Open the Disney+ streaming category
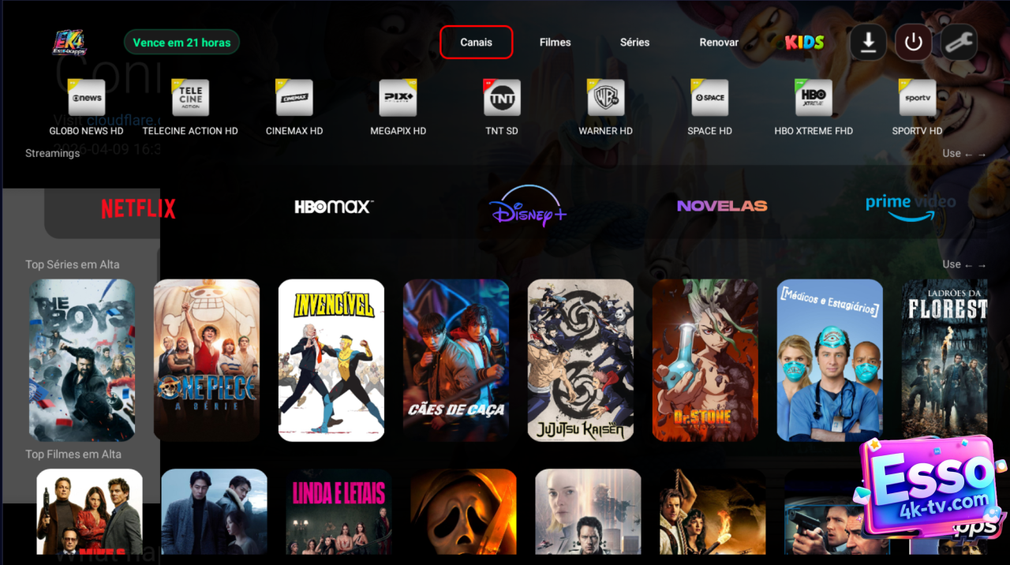This screenshot has width=1010, height=565. [527, 207]
